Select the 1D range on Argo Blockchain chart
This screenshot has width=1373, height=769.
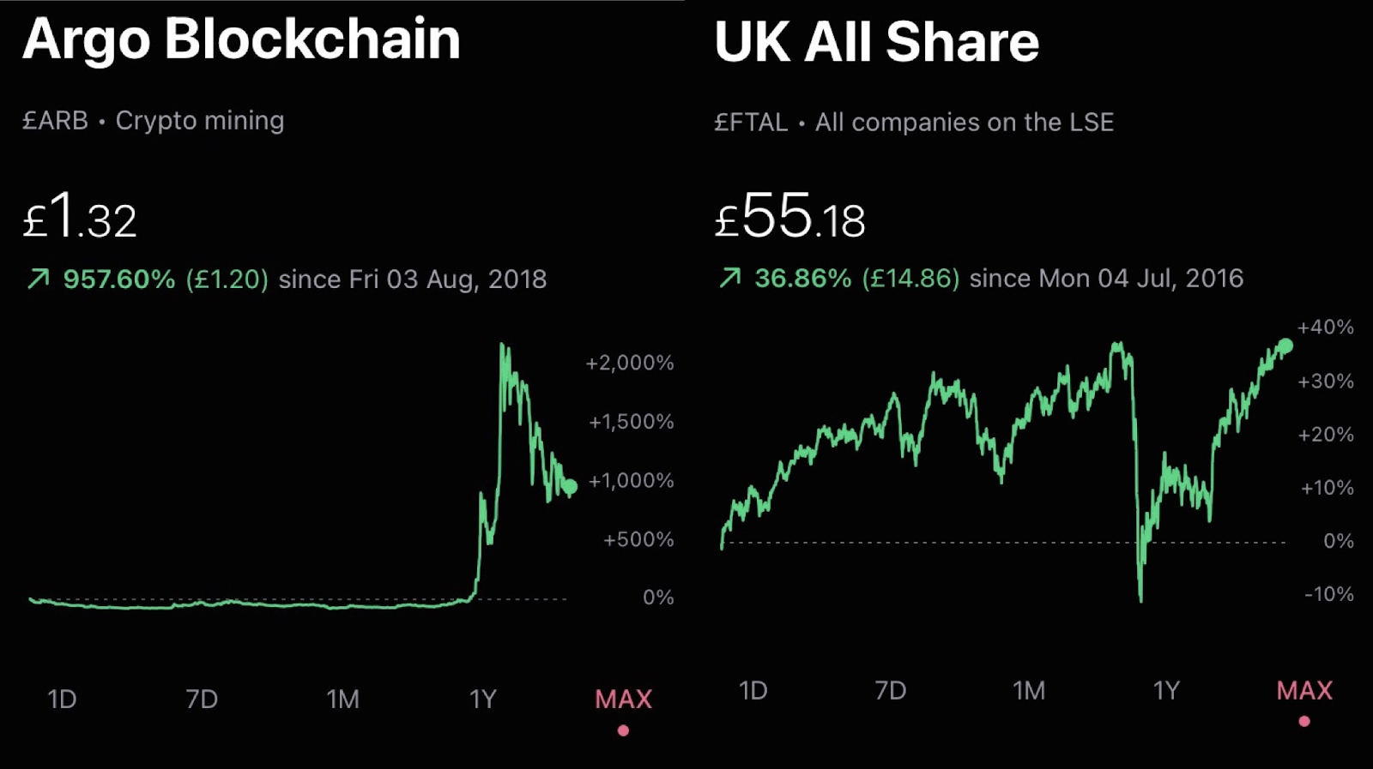(x=60, y=699)
